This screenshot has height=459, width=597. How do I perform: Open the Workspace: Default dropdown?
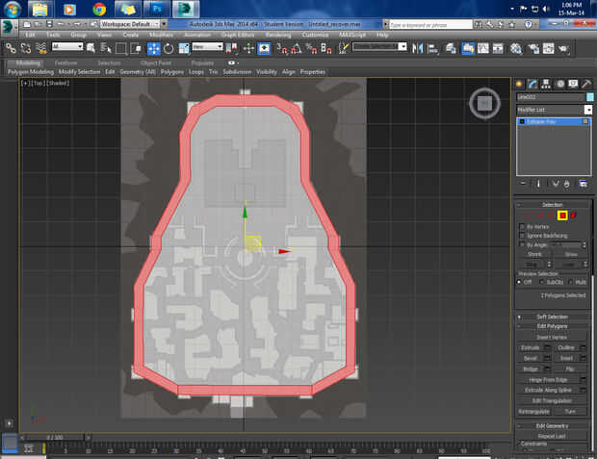[128, 24]
